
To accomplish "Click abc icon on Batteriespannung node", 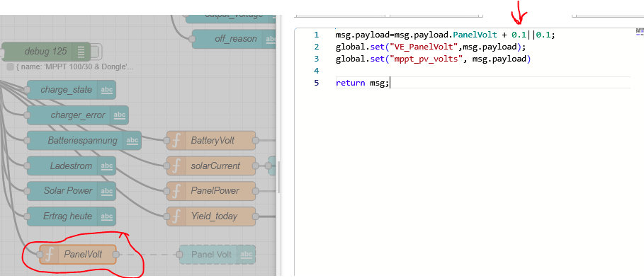I will pos(132,141).
